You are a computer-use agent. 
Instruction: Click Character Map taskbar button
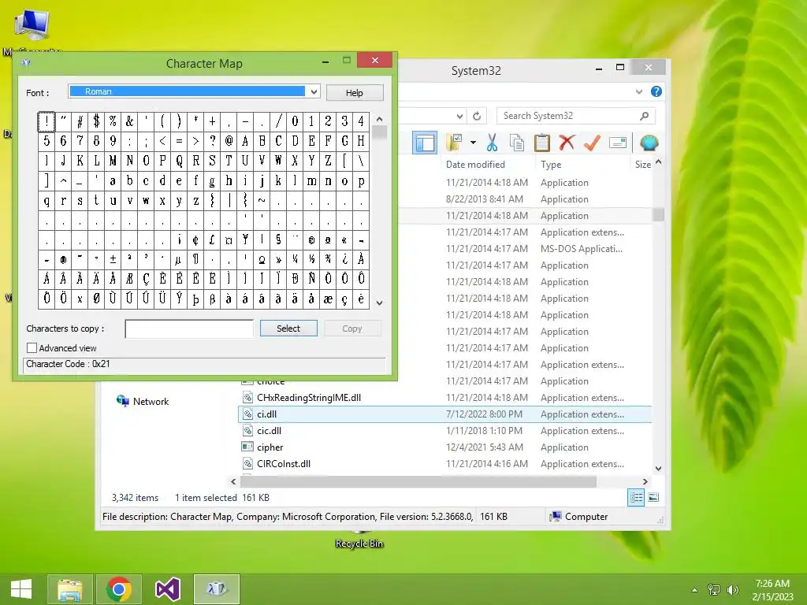(x=217, y=589)
